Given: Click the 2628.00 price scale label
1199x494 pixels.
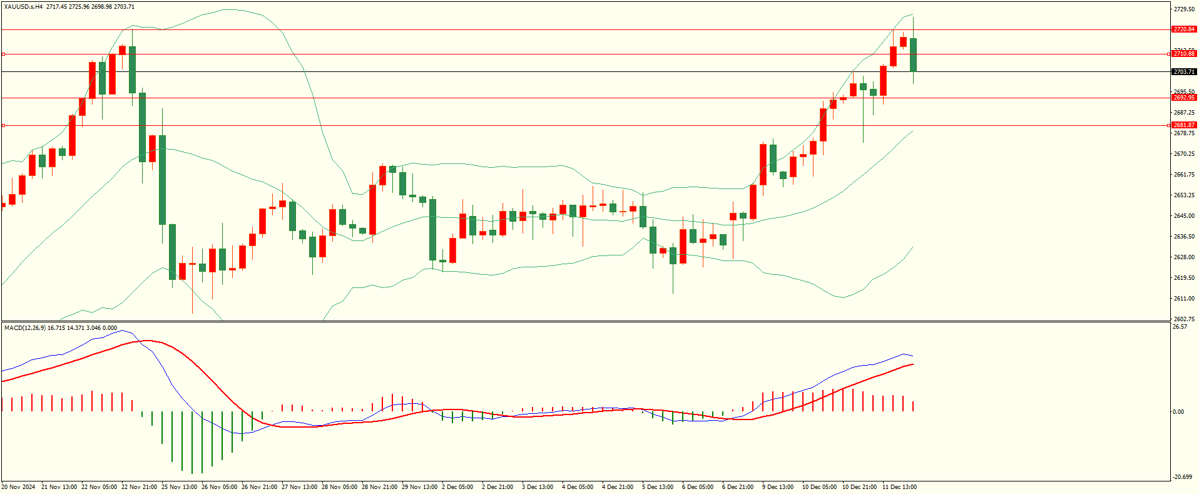Looking at the screenshot, I should pyautogui.click(x=1184, y=257).
